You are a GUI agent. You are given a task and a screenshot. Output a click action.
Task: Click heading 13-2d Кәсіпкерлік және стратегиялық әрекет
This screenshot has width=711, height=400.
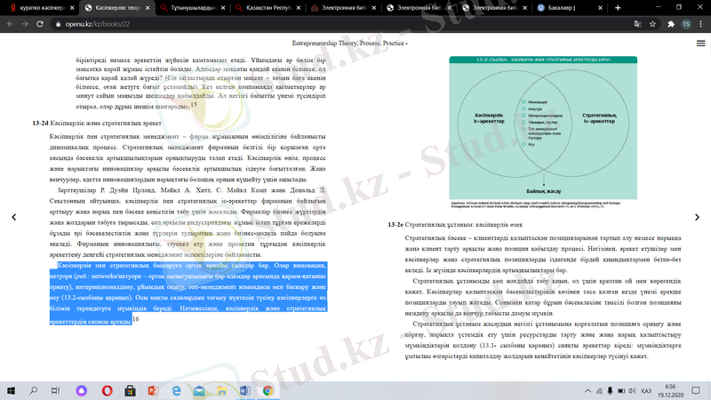tap(97, 123)
